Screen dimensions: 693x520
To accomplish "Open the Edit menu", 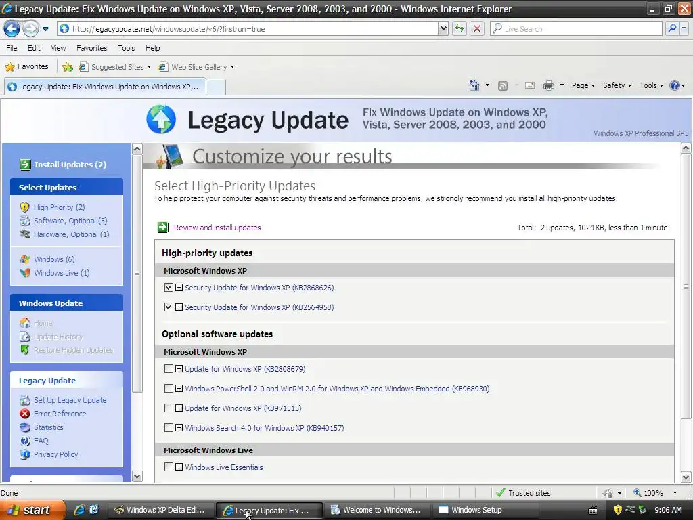I will [34, 48].
